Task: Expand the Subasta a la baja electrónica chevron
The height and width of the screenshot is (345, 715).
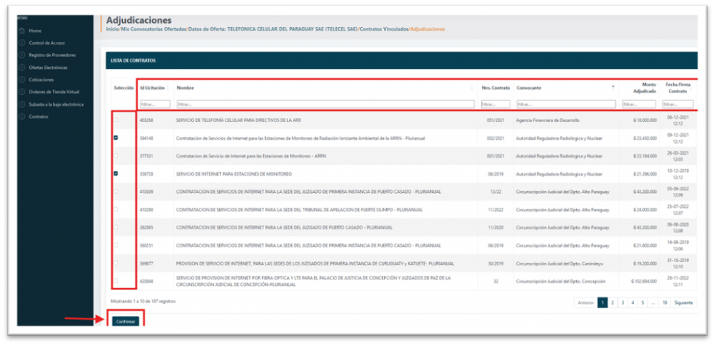Action: [x=22, y=105]
